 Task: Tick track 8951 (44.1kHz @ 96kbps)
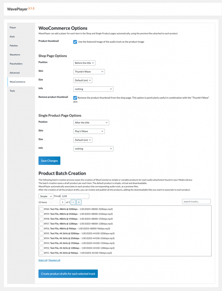pos(41,253)
